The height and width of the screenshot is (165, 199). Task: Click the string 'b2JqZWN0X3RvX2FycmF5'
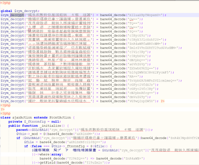pos(149,72)
